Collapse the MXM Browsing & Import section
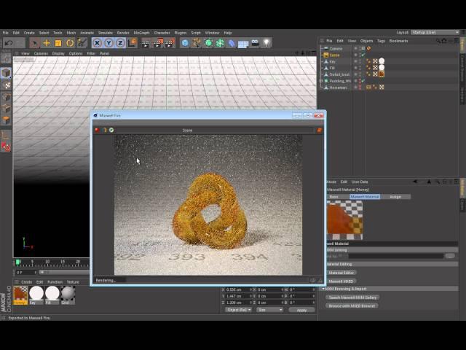 [x=323, y=289]
